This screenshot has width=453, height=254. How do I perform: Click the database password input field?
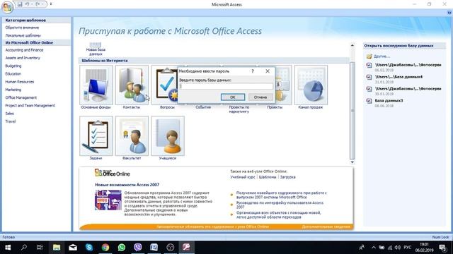pyautogui.click(x=226, y=86)
